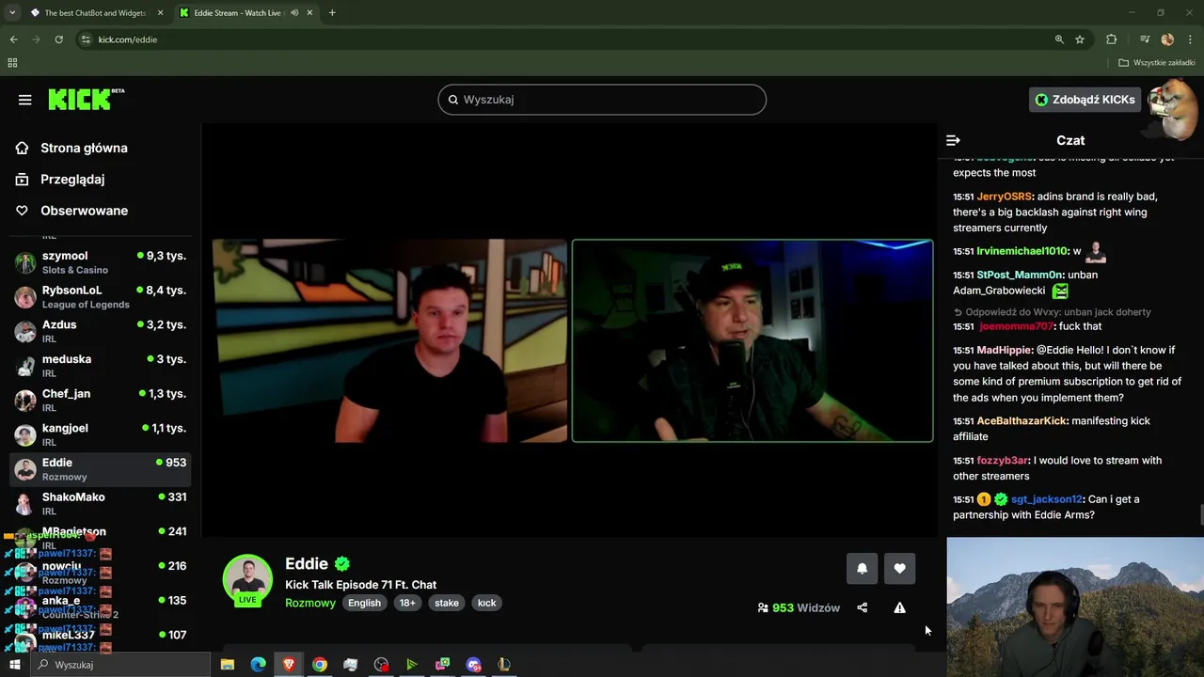Screen dimensions: 1204x677
Task: Open the League of Legends taskbar icon
Action: [504, 665]
